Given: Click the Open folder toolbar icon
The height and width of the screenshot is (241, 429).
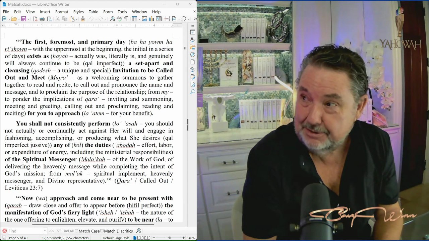Looking at the screenshot, I should (14, 19).
